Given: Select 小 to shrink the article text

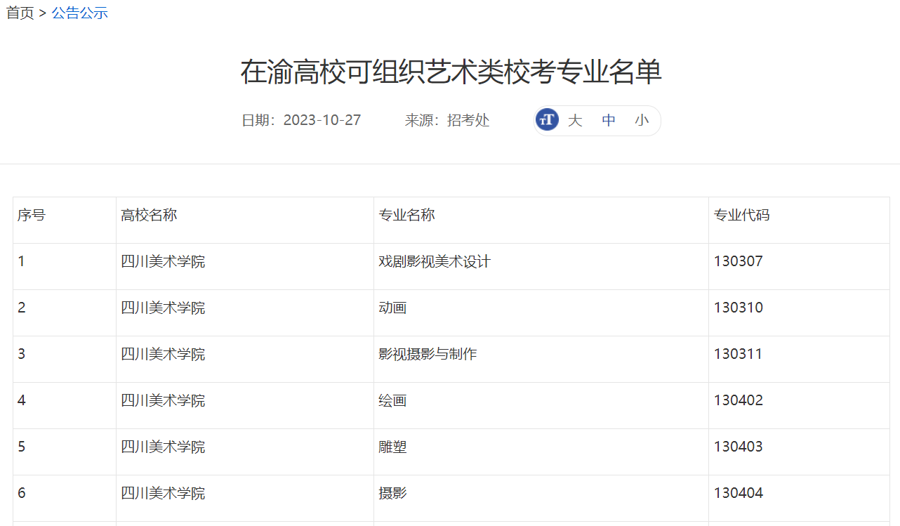Looking at the screenshot, I should 642,119.
